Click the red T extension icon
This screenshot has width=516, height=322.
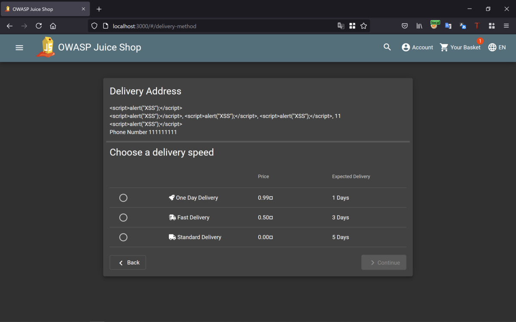477,26
